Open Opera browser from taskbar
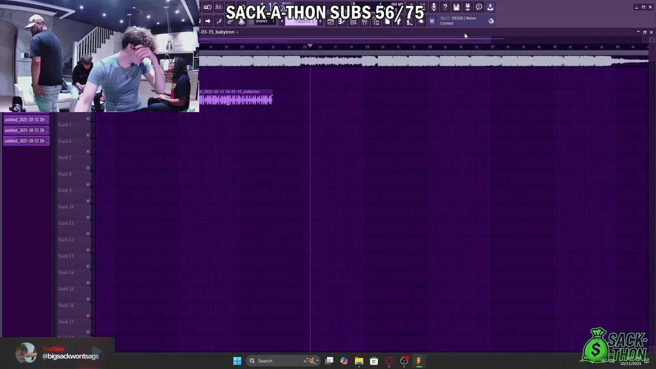This screenshot has width=656, height=369. 389,361
